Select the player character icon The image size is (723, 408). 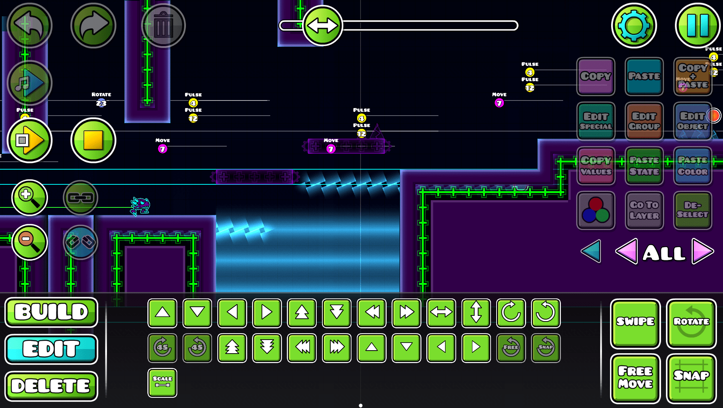pyautogui.click(x=140, y=206)
